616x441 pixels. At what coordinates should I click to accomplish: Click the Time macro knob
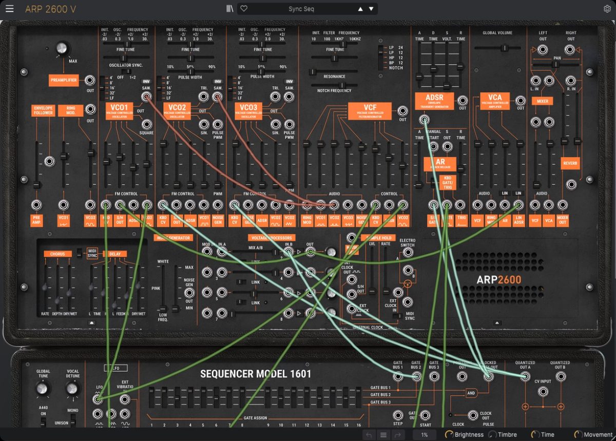pyautogui.click(x=535, y=434)
